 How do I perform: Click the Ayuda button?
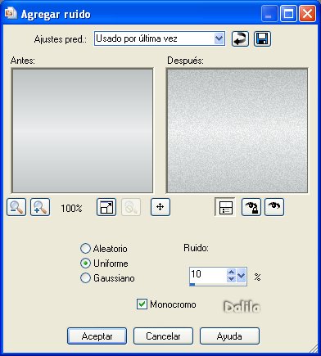pyautogui.click(x=229, y=336)
